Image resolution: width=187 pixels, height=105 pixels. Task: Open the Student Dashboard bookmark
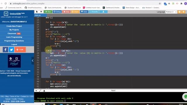click(x=73, y=8)
